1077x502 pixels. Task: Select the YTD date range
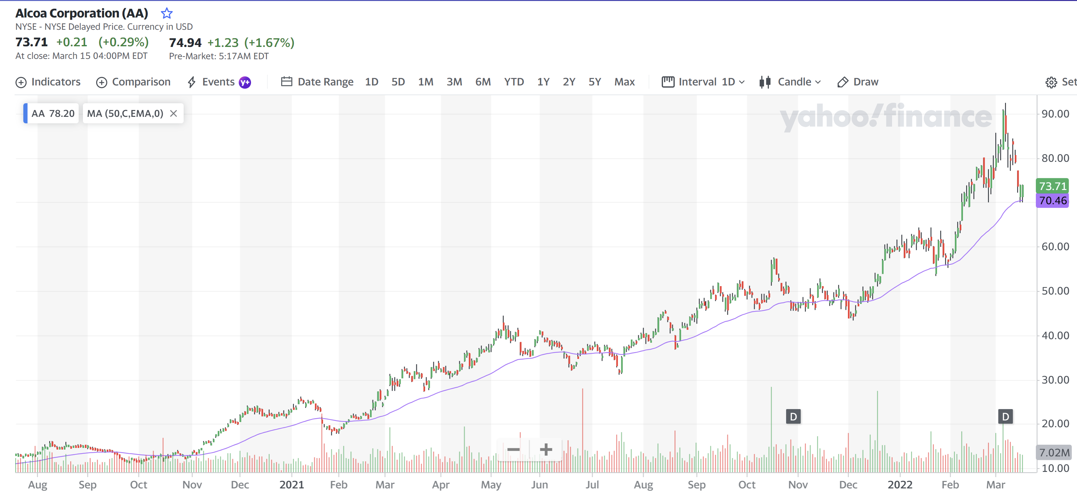[x=514, y=82]
